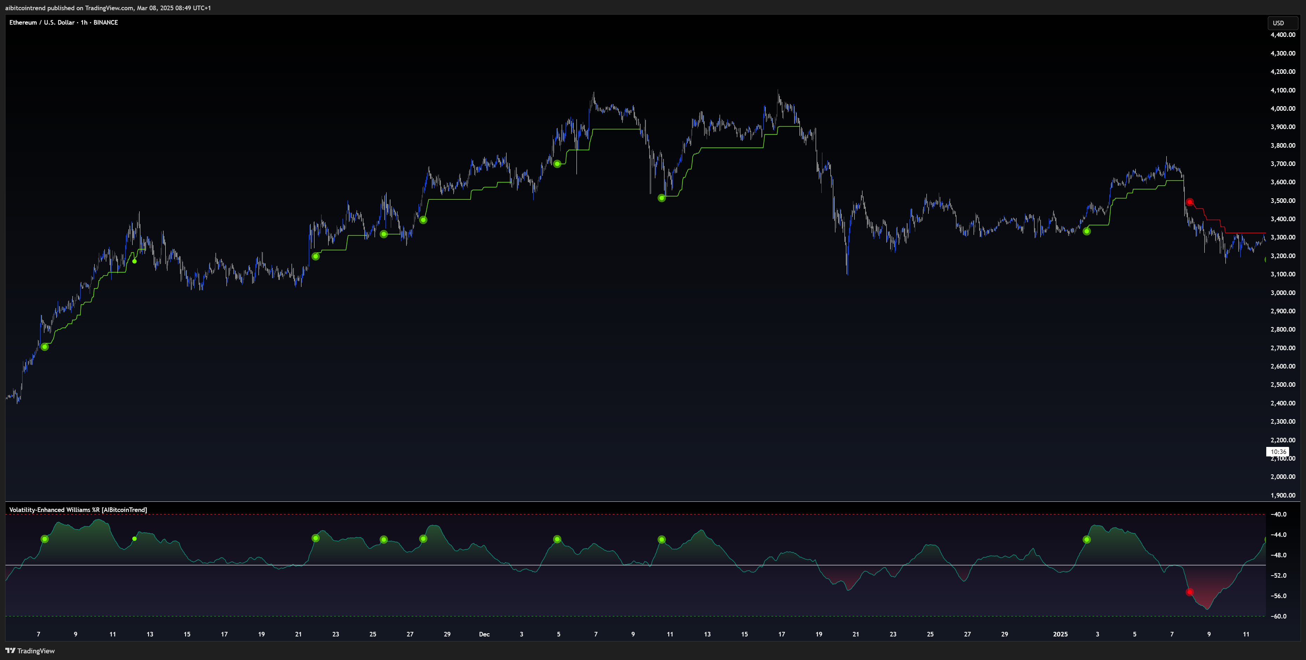Click the -52.0 oscillator scale label
The height and width of the screenshot is (660, 1306).
[x=1278, y=575]
